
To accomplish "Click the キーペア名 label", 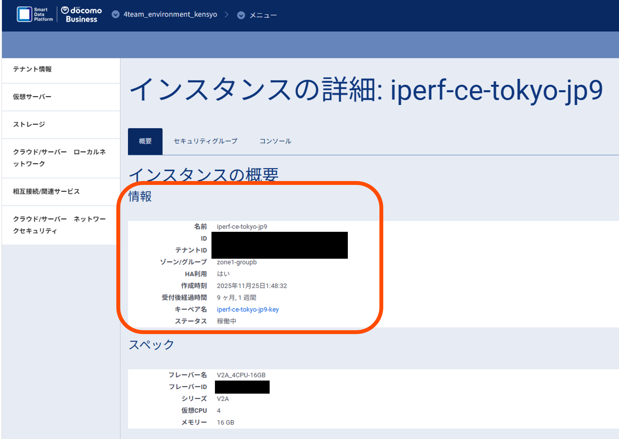I will point(191,309).
